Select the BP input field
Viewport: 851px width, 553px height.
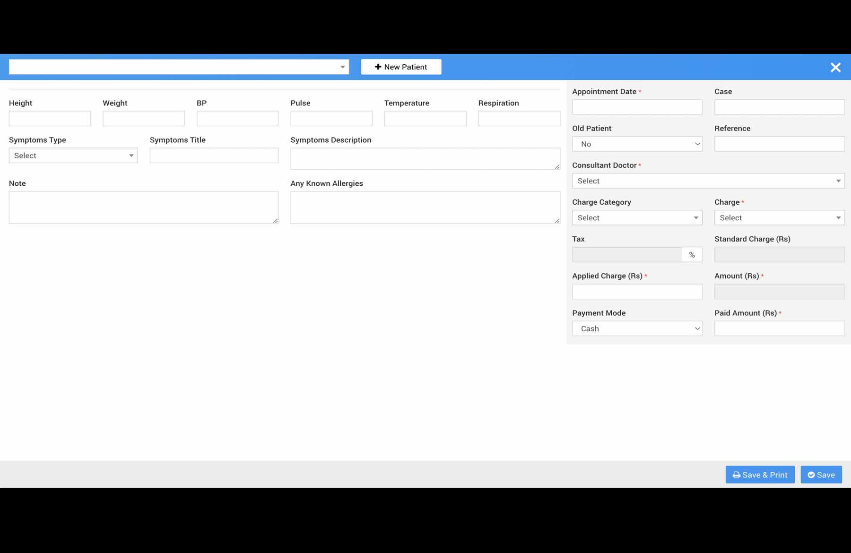click(237, 119)
